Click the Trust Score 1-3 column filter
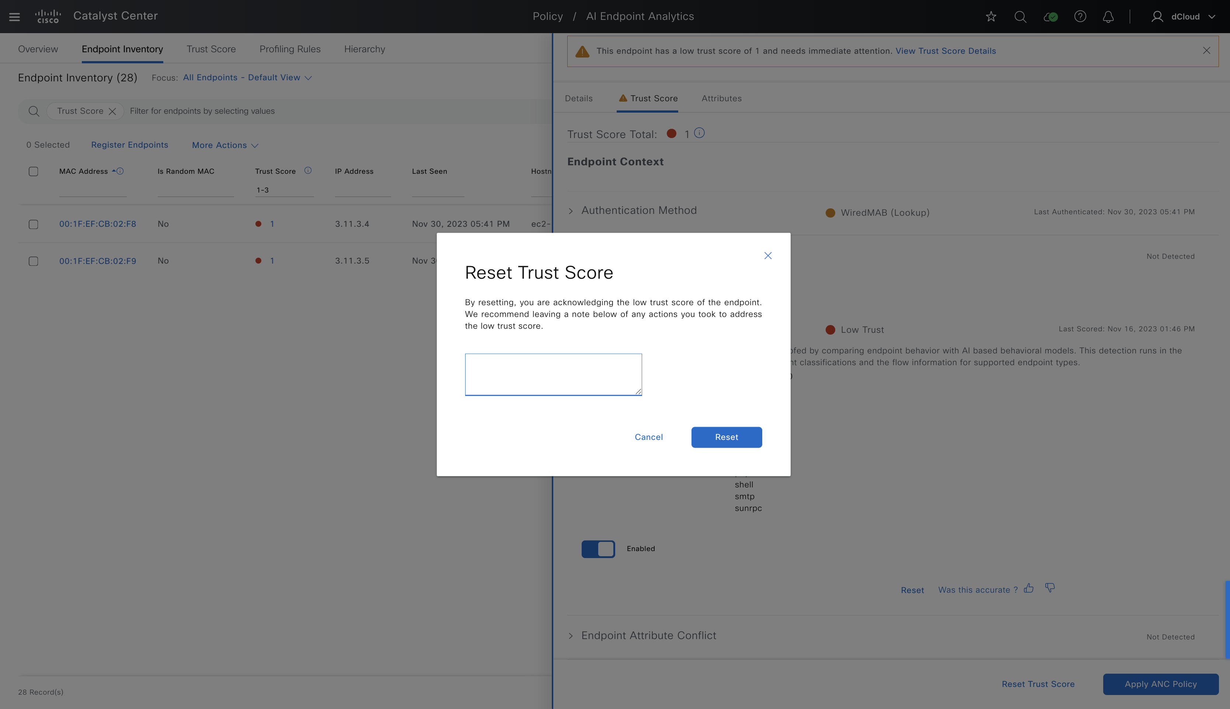Viewport: 1230px width, 709px height. click(284, 190)
